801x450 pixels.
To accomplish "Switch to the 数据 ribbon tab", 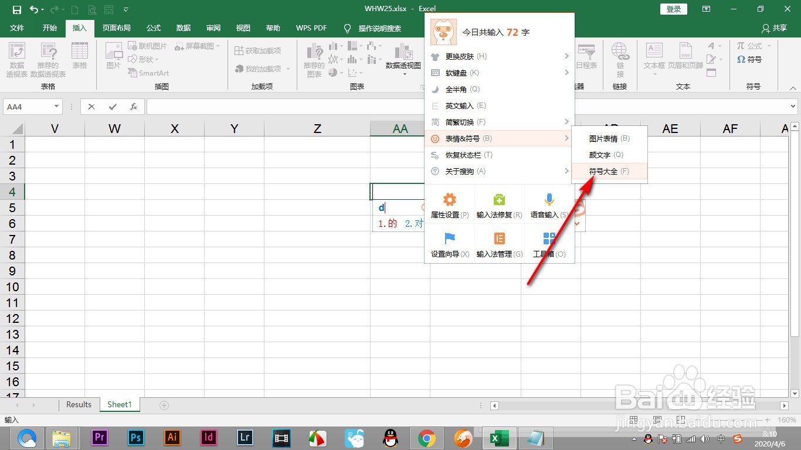I will (x=183, y=28).
